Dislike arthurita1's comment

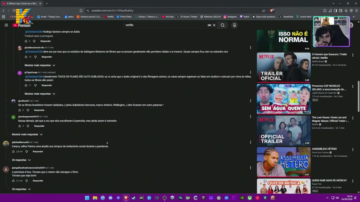click(x=28, y=110)
